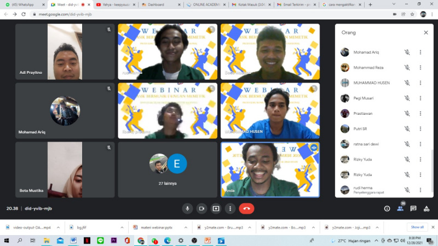The image size is (438, 246).
Task: Expand options for materi webinar.pptx download
Action: pos(186,227)
